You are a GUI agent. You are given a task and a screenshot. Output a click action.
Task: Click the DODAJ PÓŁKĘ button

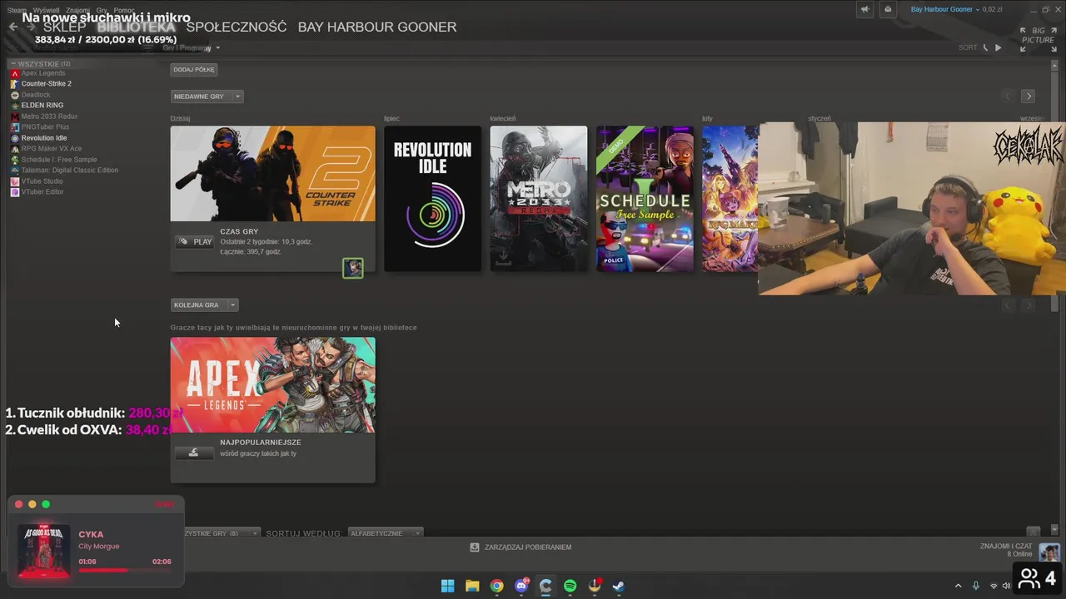[x=194, y=70]
